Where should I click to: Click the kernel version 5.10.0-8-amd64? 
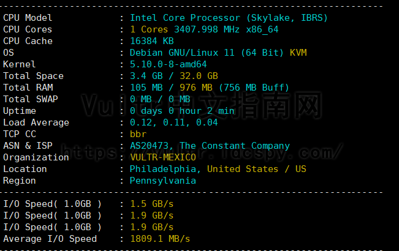pos(168,64)
